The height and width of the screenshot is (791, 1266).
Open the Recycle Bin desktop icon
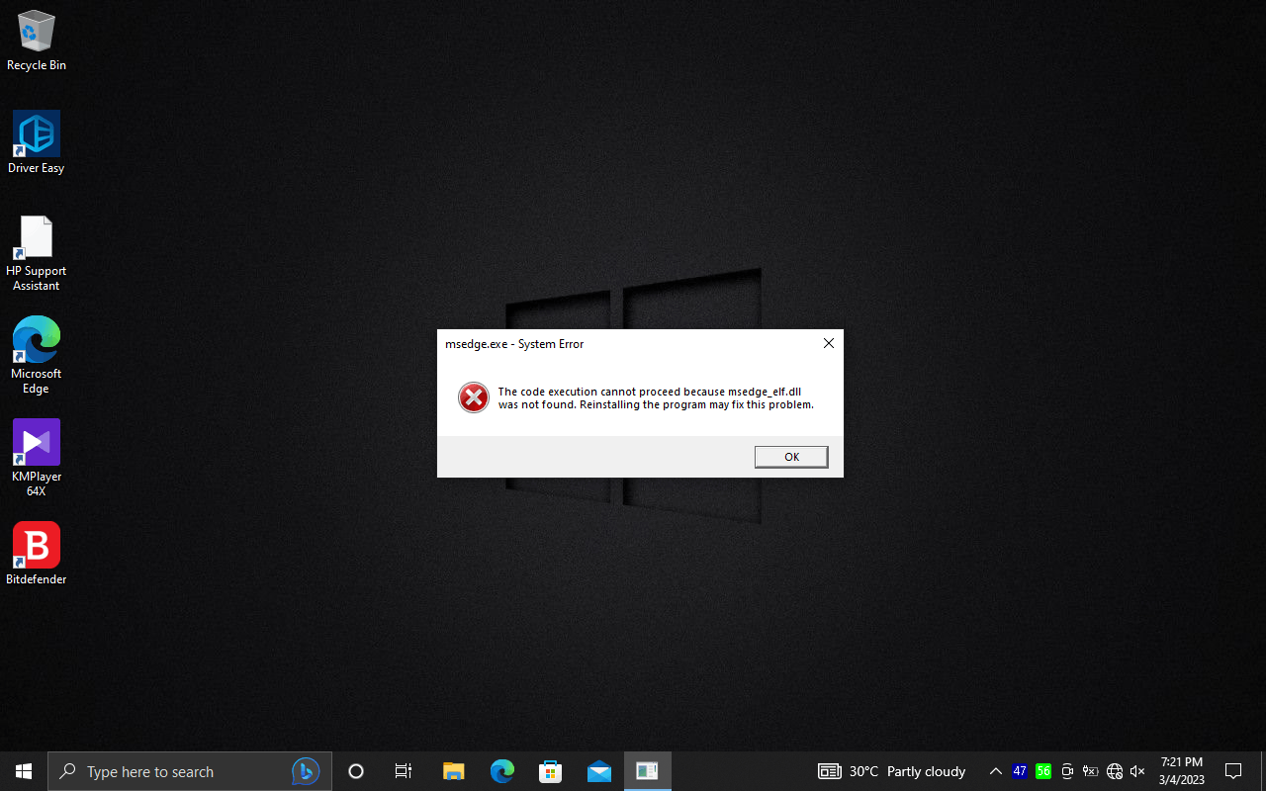pos(37,42)
